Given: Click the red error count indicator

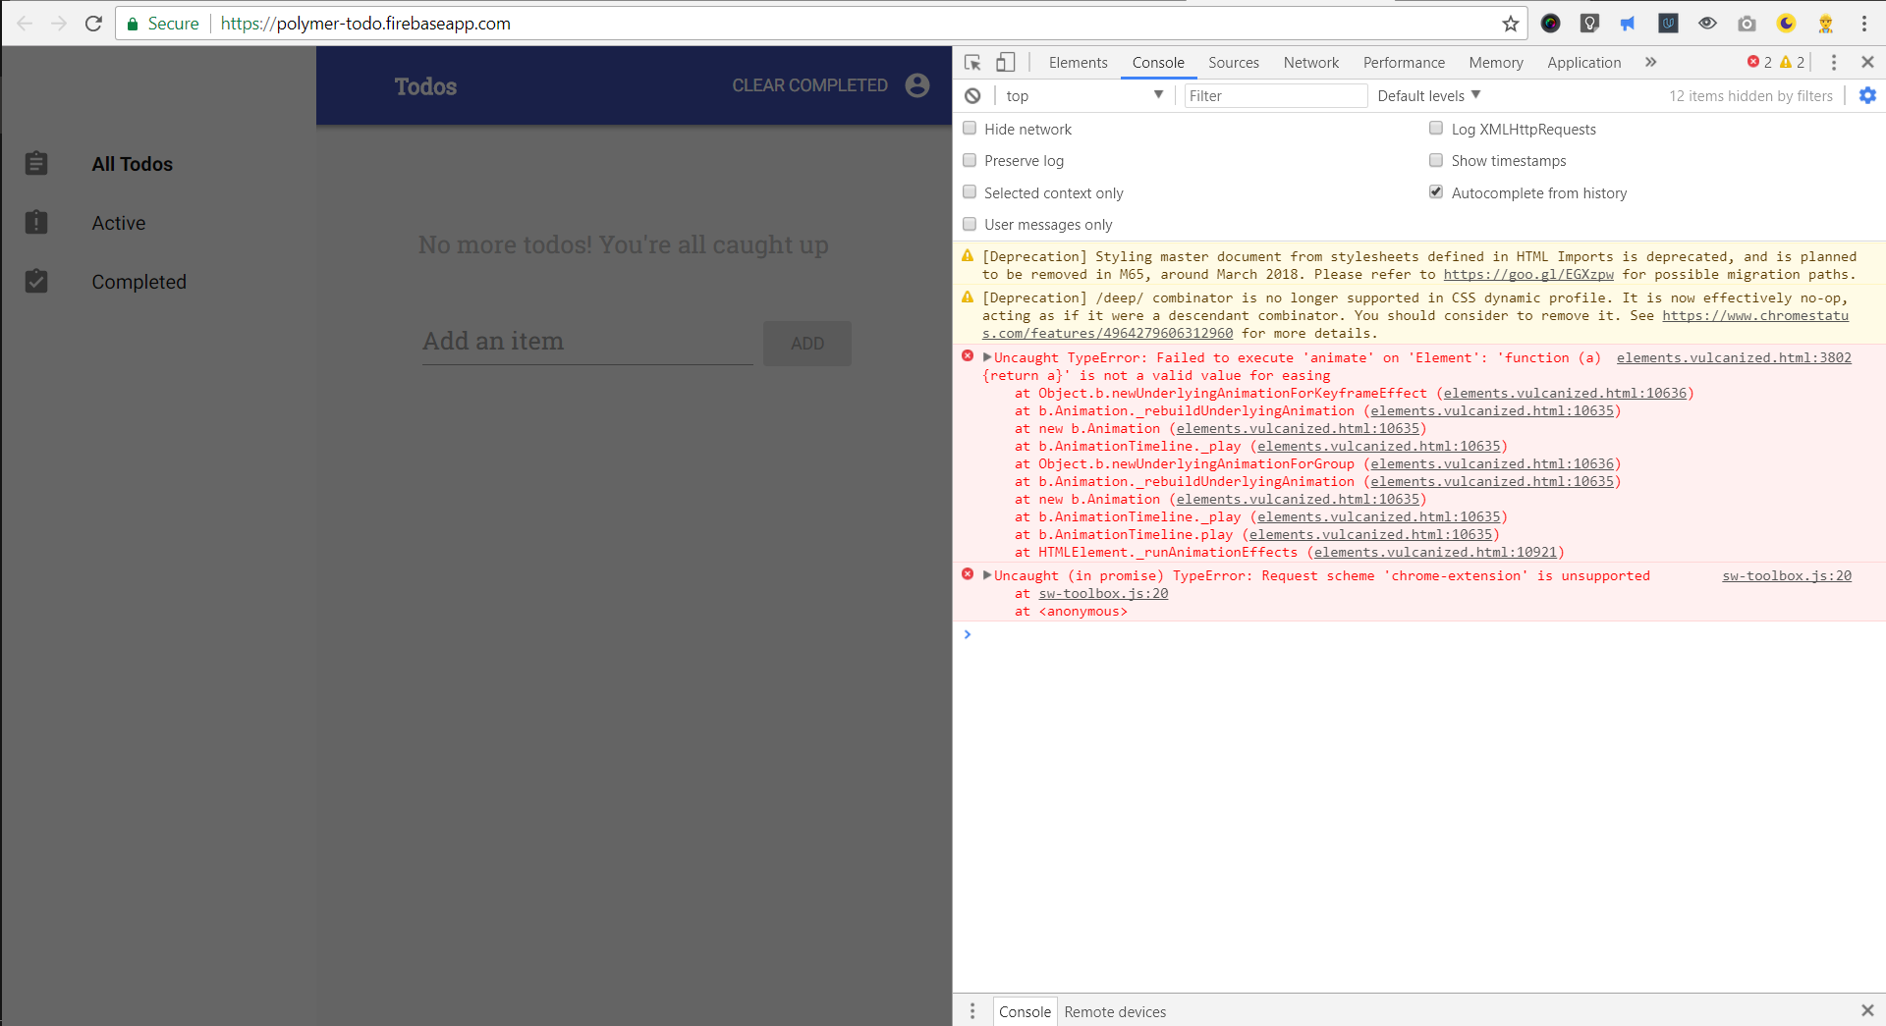Looking at the screenshot, I should [1759, 62].
